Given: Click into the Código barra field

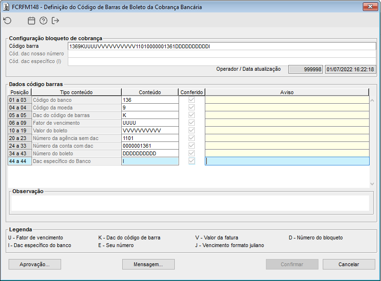Looking at the screenshot, I should click(x=222, y=46).
